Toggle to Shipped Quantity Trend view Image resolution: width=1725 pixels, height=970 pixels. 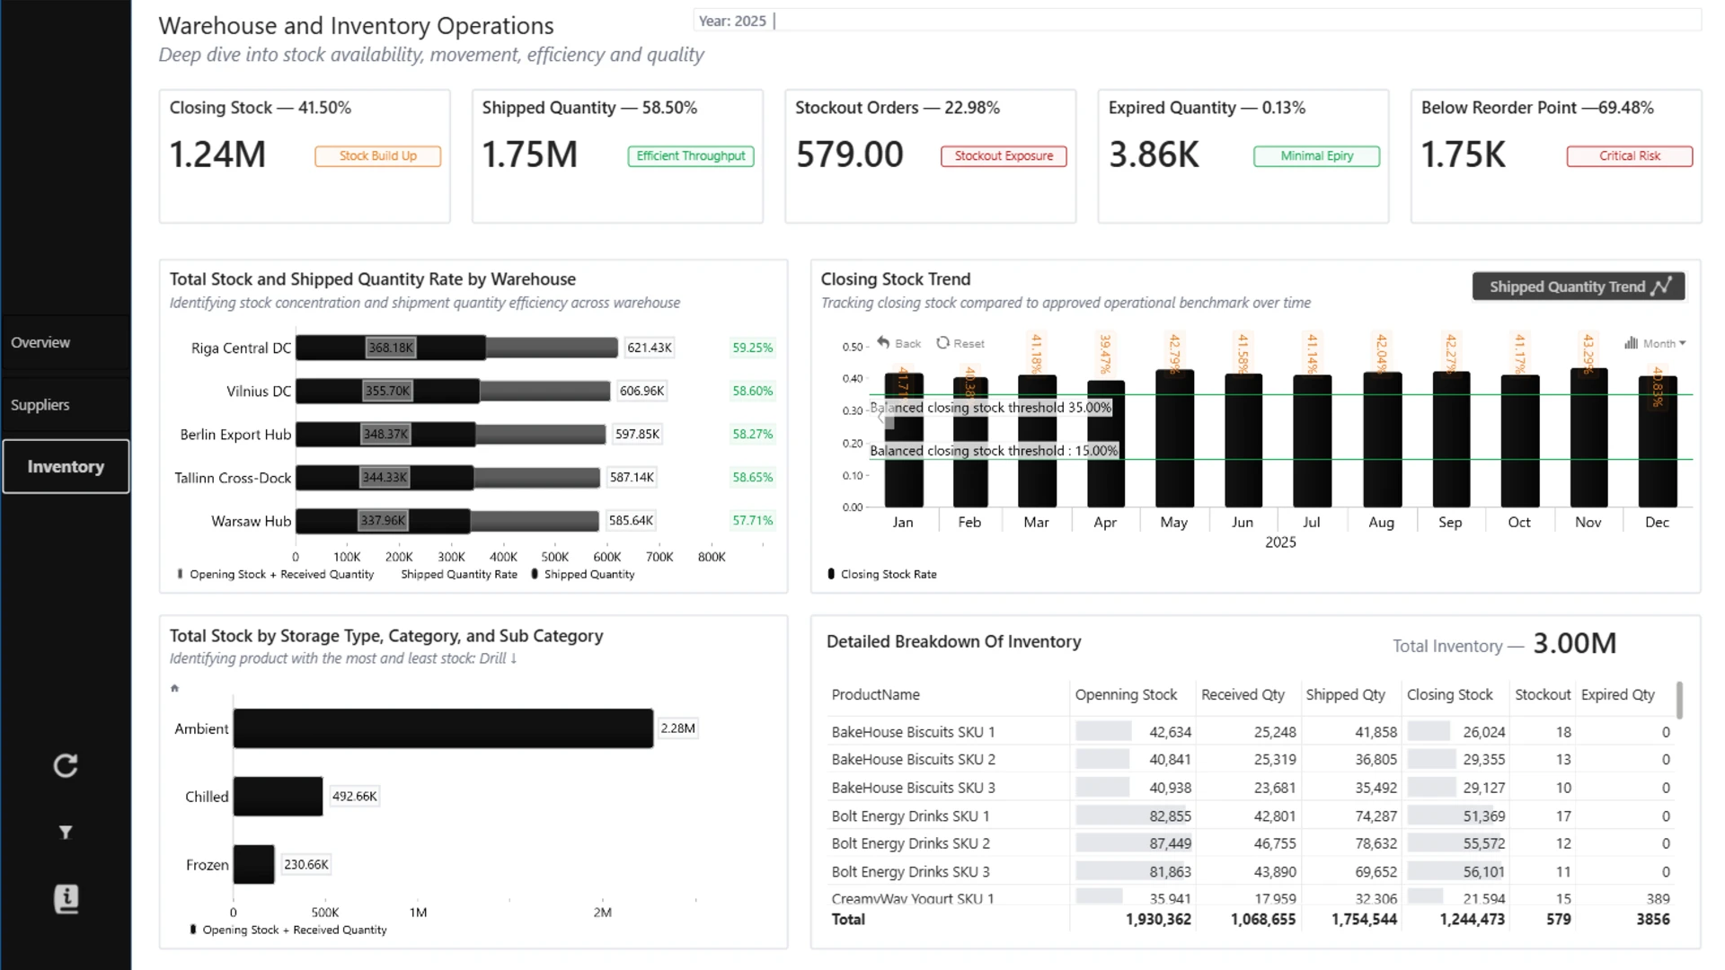[1579, 287]
